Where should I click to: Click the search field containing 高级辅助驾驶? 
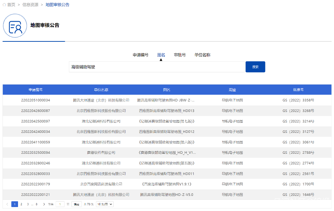(x=156, y=67)
